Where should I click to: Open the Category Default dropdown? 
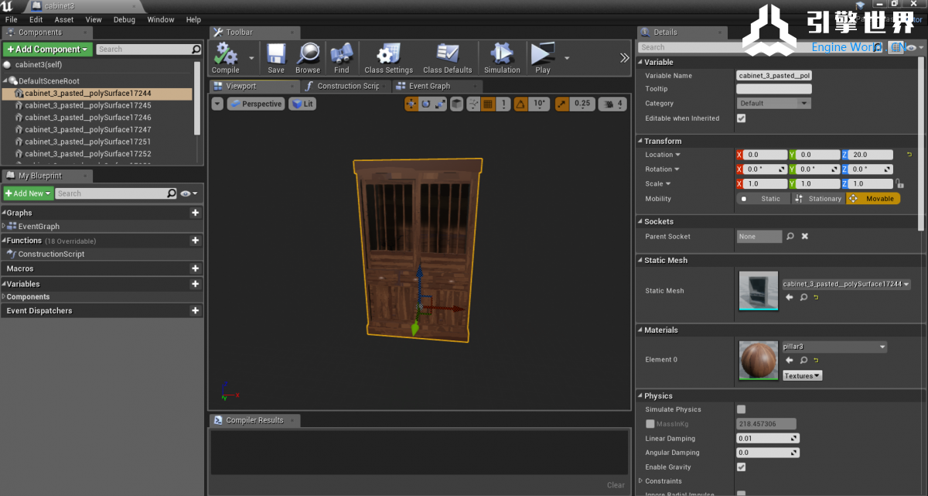point(773,104)
